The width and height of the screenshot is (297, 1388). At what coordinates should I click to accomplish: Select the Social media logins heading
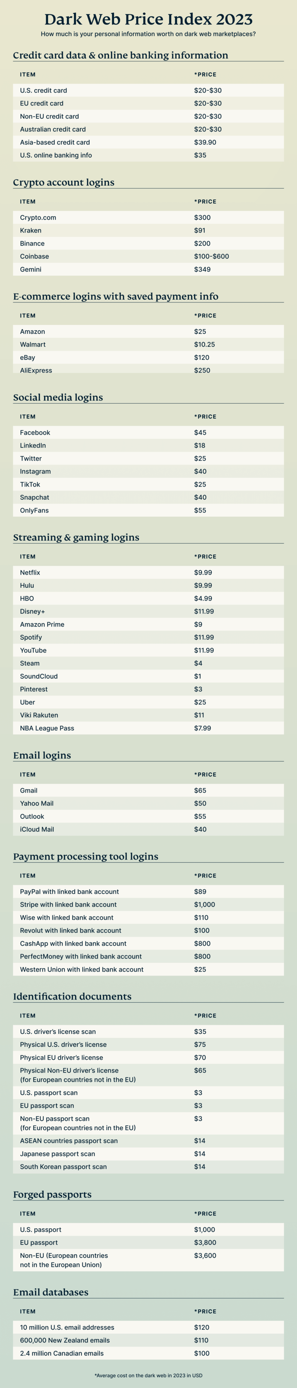(58, 398)
